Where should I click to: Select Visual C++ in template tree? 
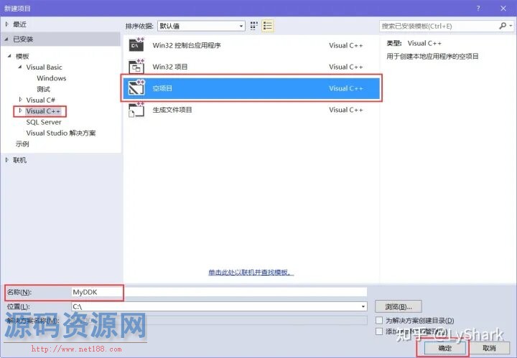(43, 111)
